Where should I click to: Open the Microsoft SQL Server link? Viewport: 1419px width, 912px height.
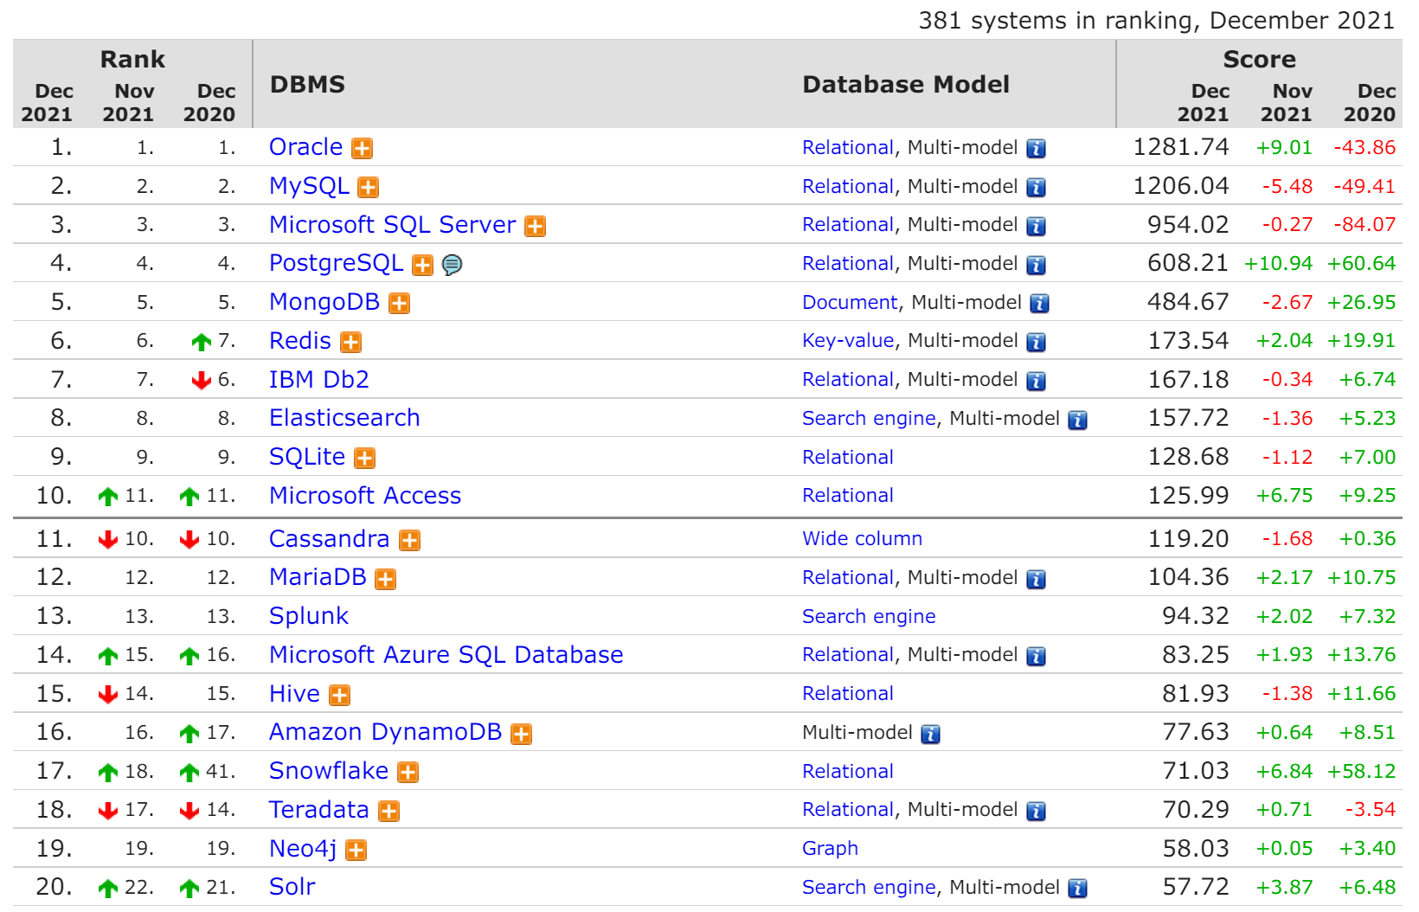point(393,225)
